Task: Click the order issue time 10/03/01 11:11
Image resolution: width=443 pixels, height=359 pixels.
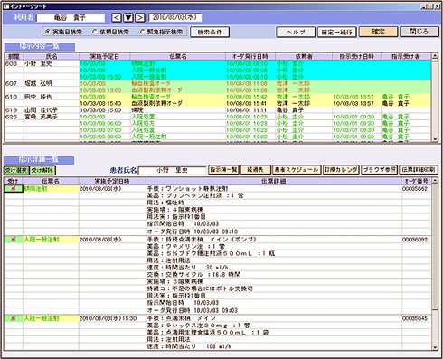Action: click(246, 110)
